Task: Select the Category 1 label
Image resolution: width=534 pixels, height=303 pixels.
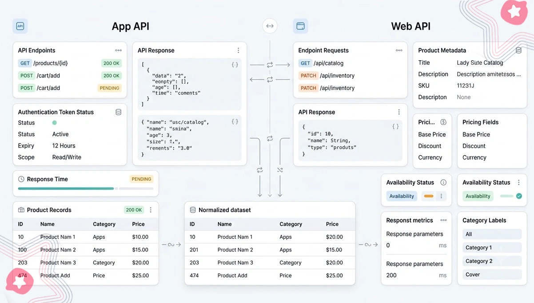Action: (492, 248)
